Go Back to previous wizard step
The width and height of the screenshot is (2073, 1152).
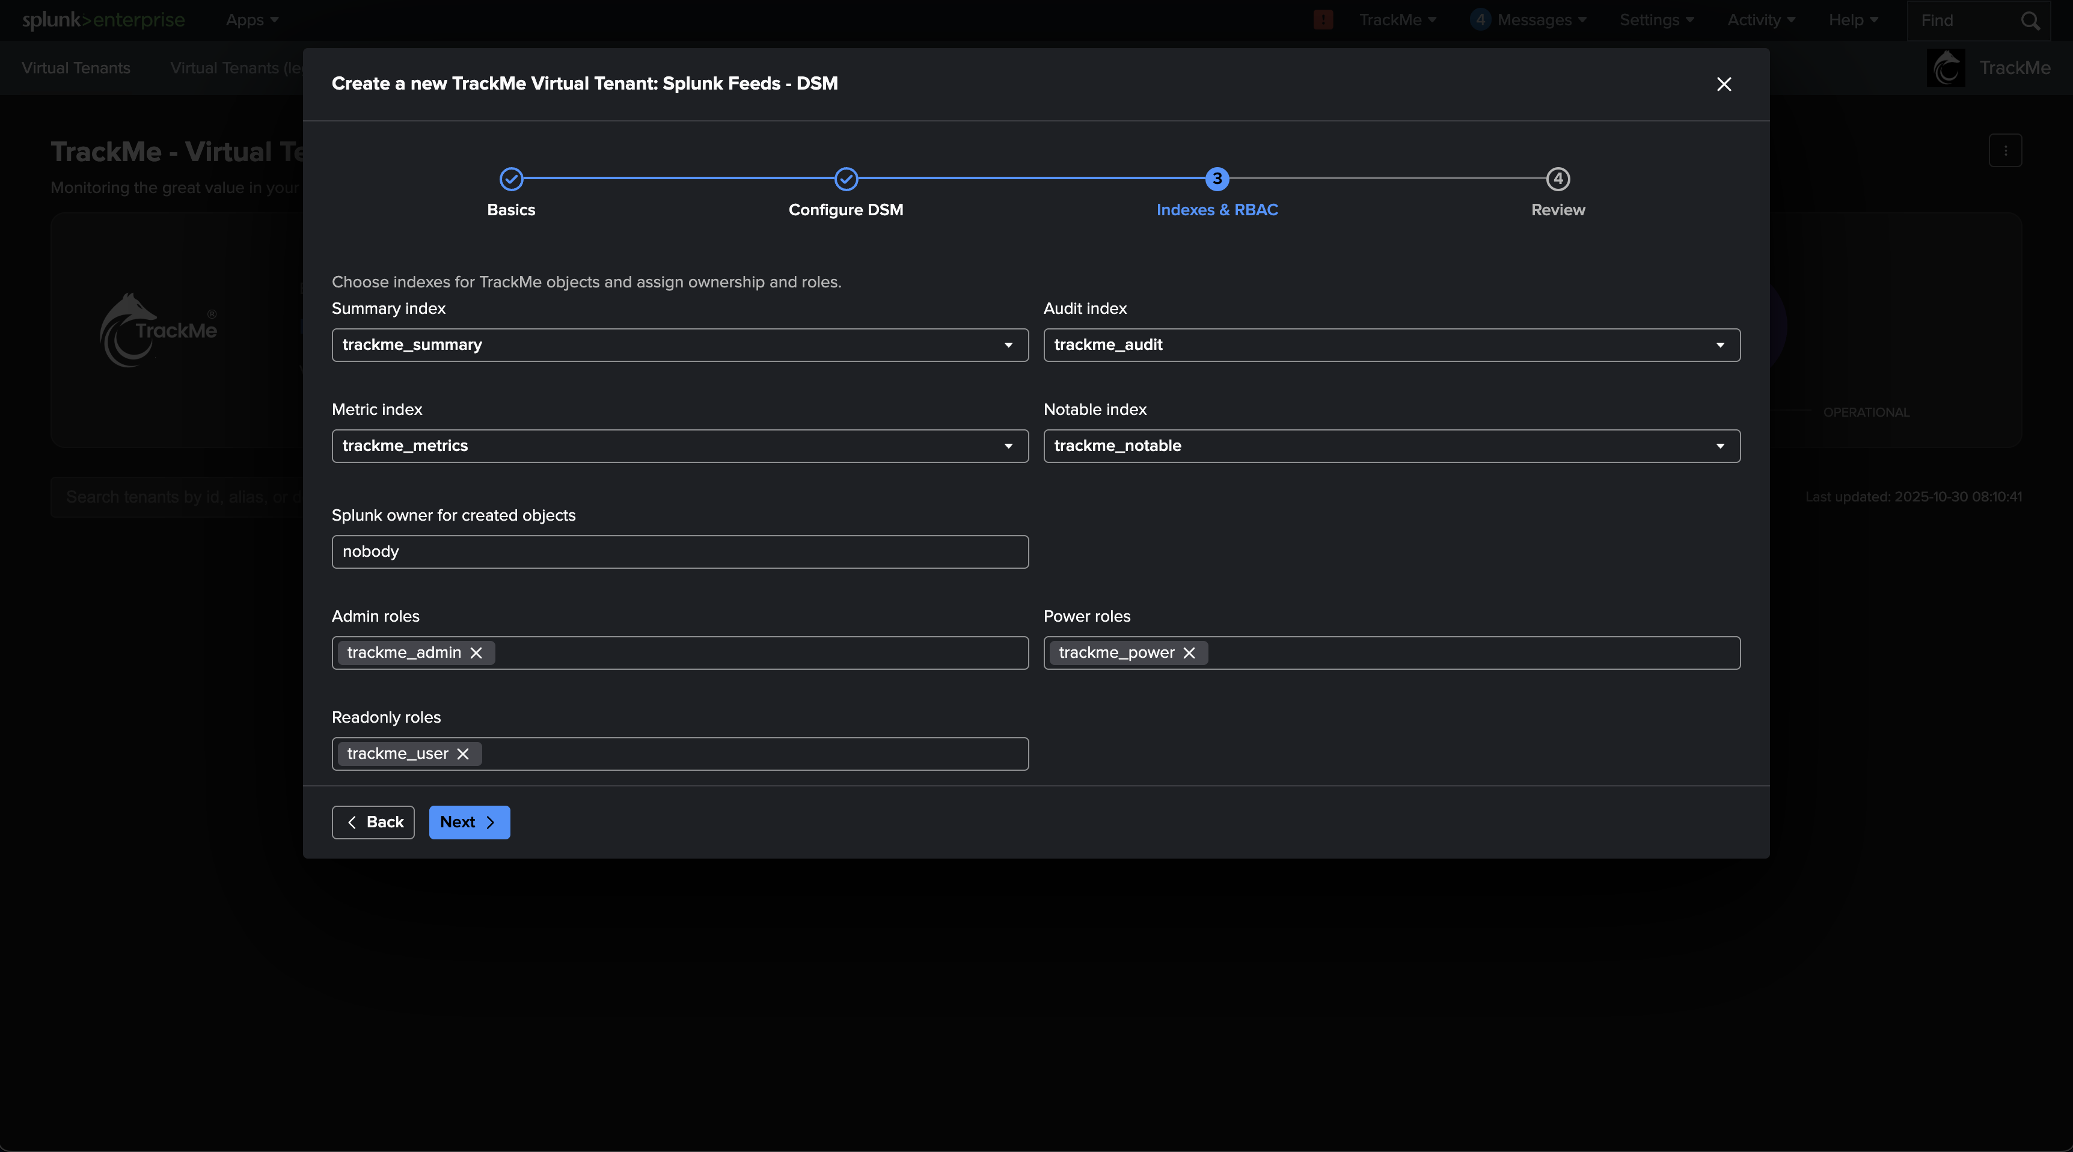pos(373,822)
